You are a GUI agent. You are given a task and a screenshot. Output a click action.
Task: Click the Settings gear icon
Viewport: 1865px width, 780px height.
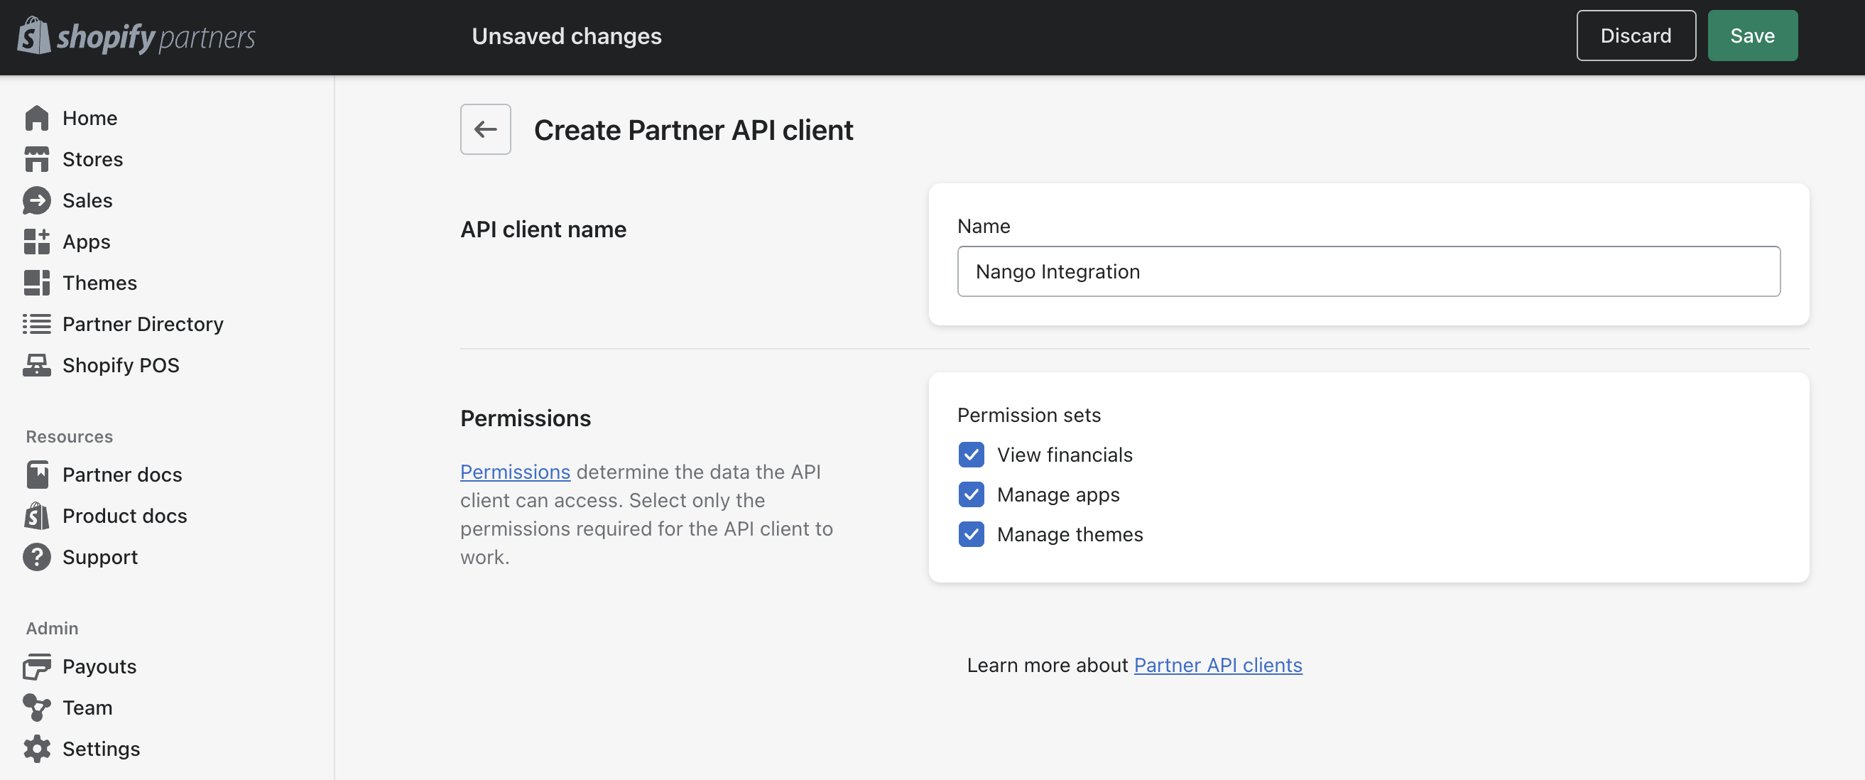(36, 749)
